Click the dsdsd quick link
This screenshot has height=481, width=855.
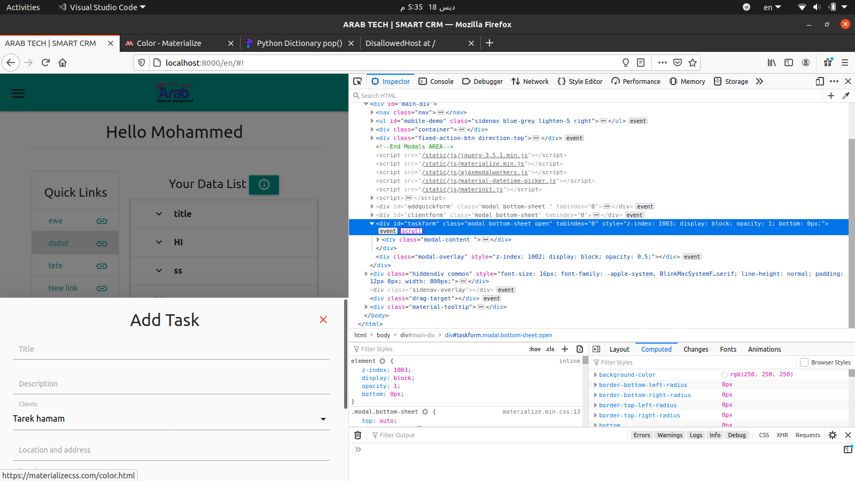(58, 243)
